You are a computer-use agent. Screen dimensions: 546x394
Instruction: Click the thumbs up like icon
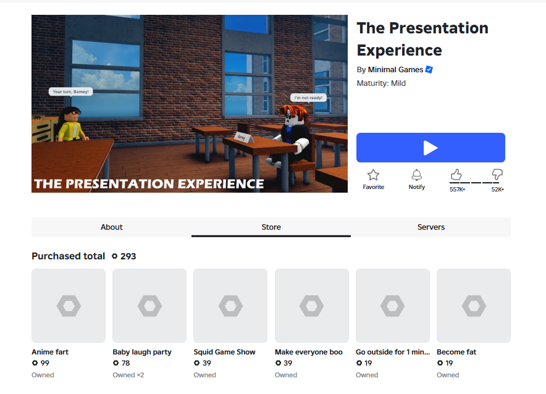pyautogui.click(x=456, y=174)
